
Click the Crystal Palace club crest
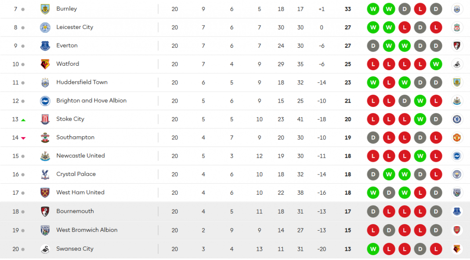[x=45, y=175]
